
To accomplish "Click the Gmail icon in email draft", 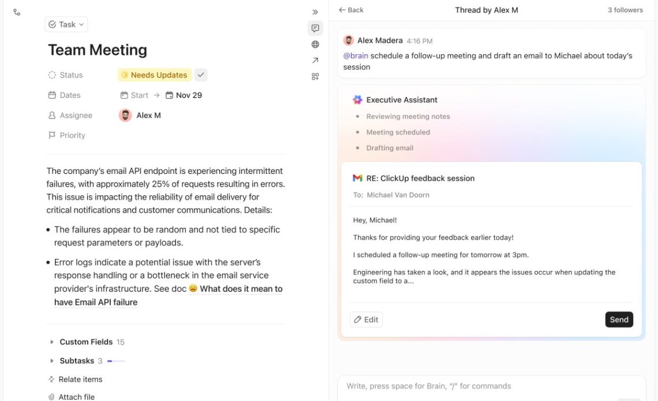I will click(x=357, y=179).
